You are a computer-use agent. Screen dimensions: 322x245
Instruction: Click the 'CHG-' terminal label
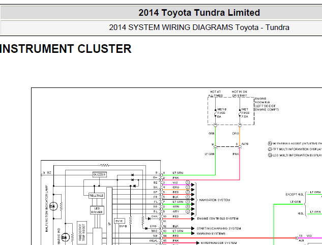tap(154, 226)
